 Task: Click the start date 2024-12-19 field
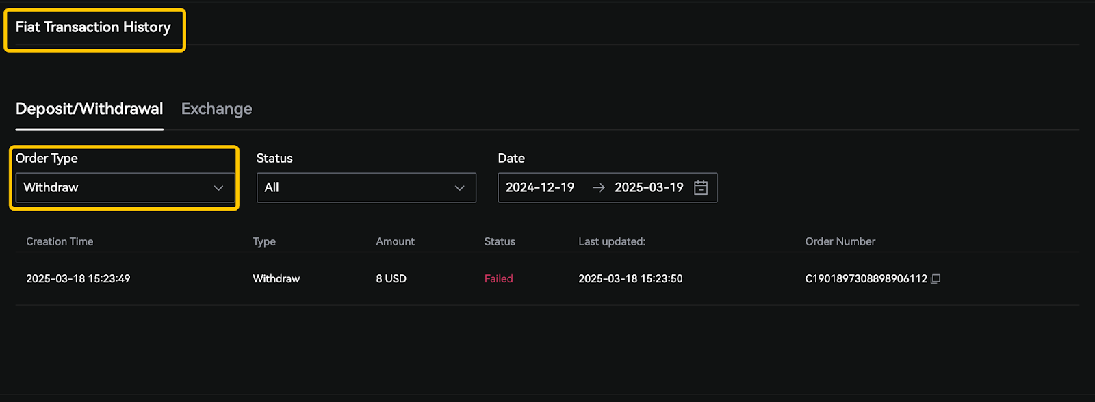point(540,187)
